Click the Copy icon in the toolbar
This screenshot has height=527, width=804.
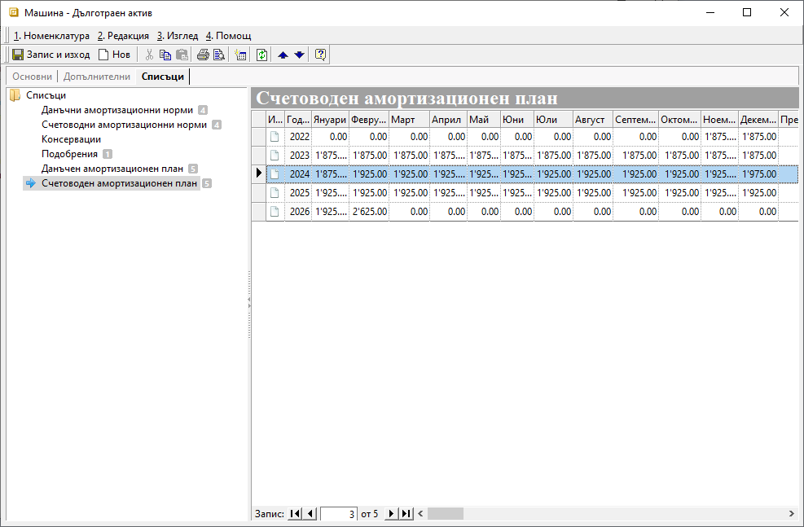pos(165,55)
